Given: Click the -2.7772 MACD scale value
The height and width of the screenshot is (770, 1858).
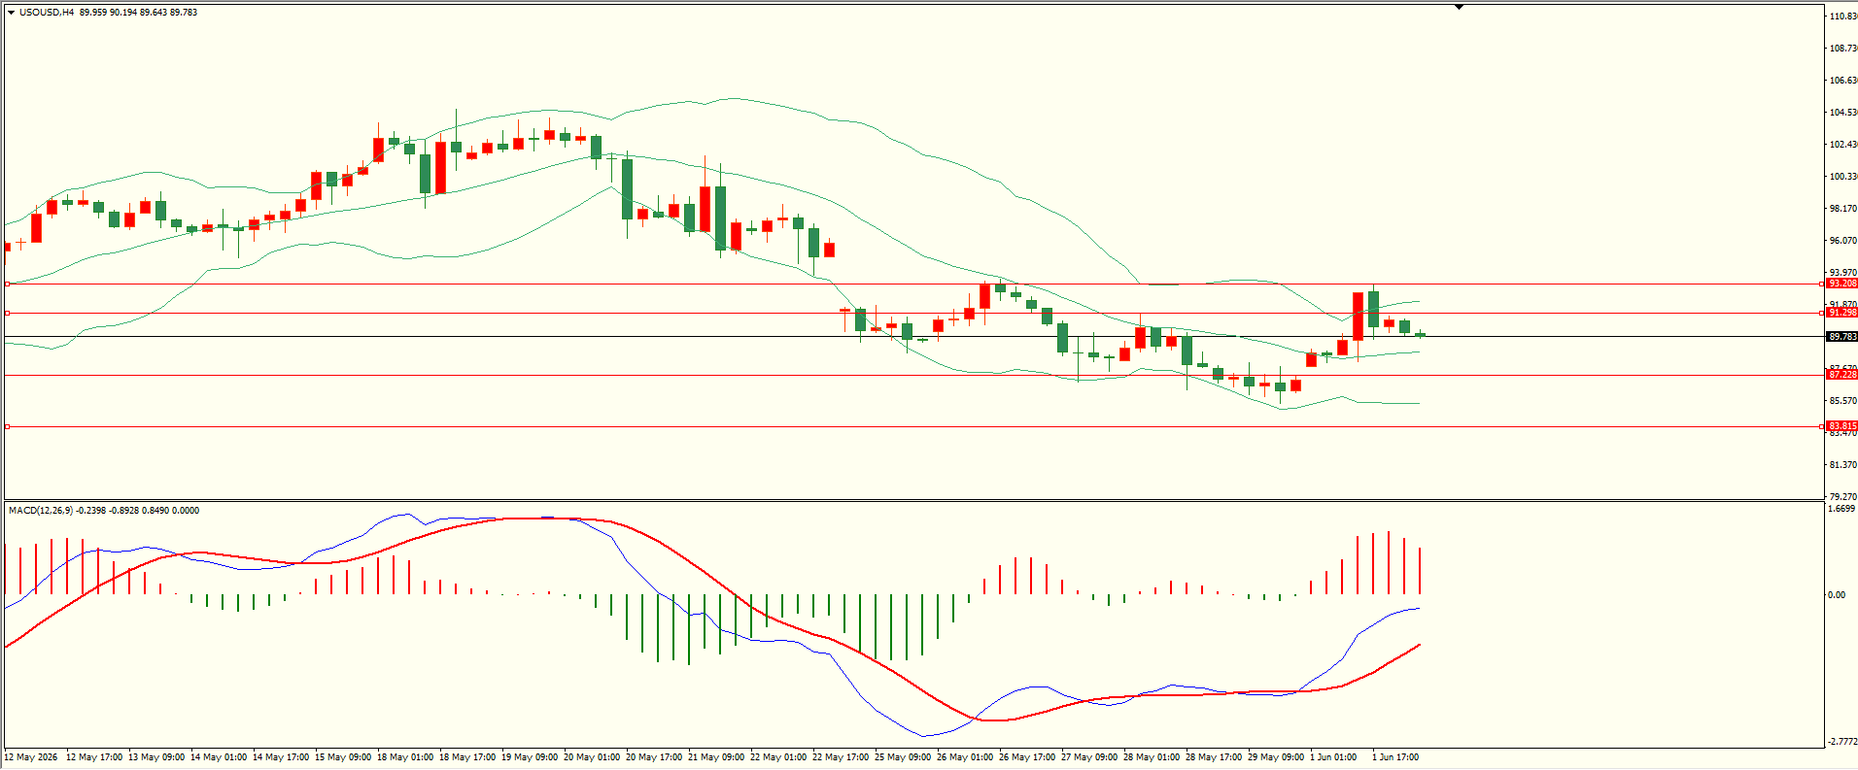Looking at the screenshot, I should pos(1842,742).
